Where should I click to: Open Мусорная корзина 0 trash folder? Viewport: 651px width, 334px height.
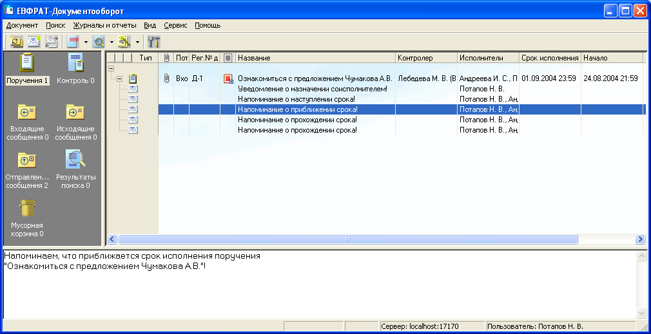tap(28, 218)
